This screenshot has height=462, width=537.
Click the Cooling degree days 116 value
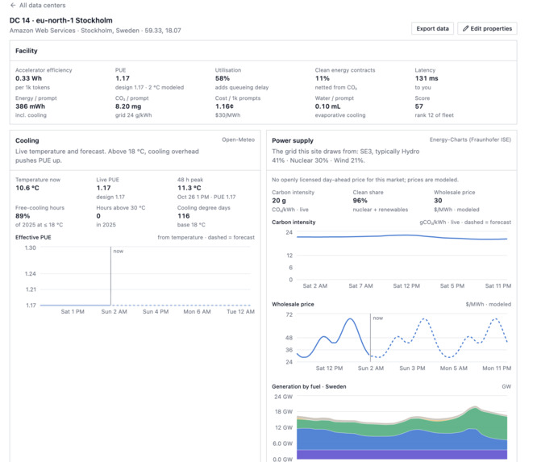tap(184, 216)
